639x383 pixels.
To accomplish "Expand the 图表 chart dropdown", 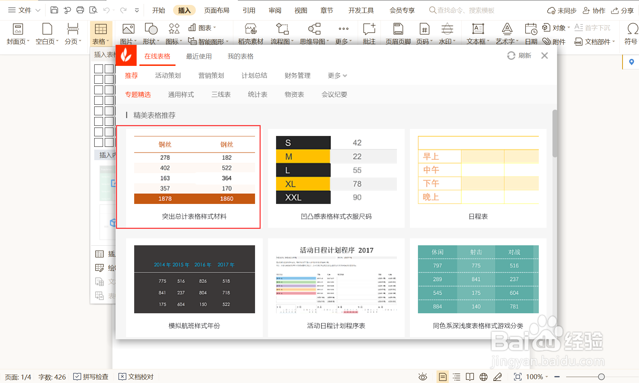I will pos(202,28).
